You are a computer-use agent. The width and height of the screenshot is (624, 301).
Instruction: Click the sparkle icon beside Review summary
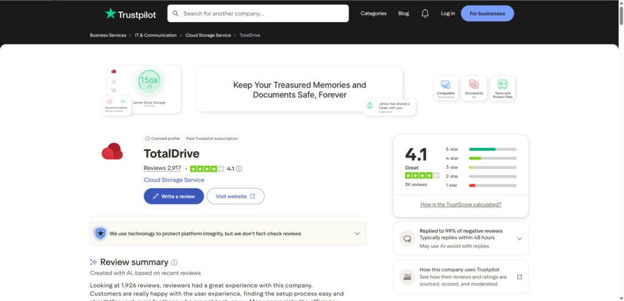pyautogui.click(x=93, y=262)
